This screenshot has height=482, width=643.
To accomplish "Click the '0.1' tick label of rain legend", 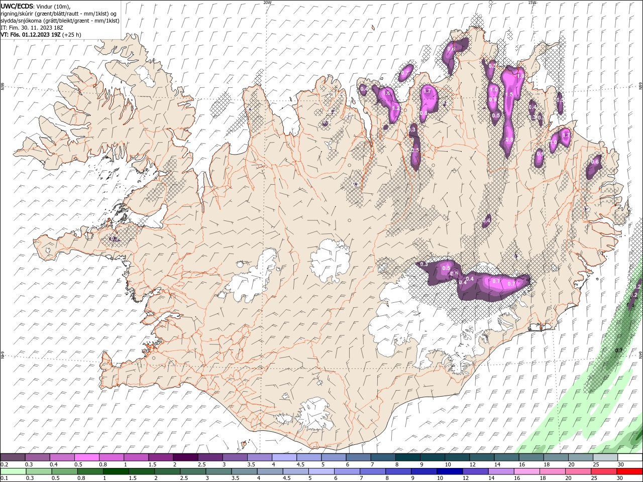I will point(4,478).
